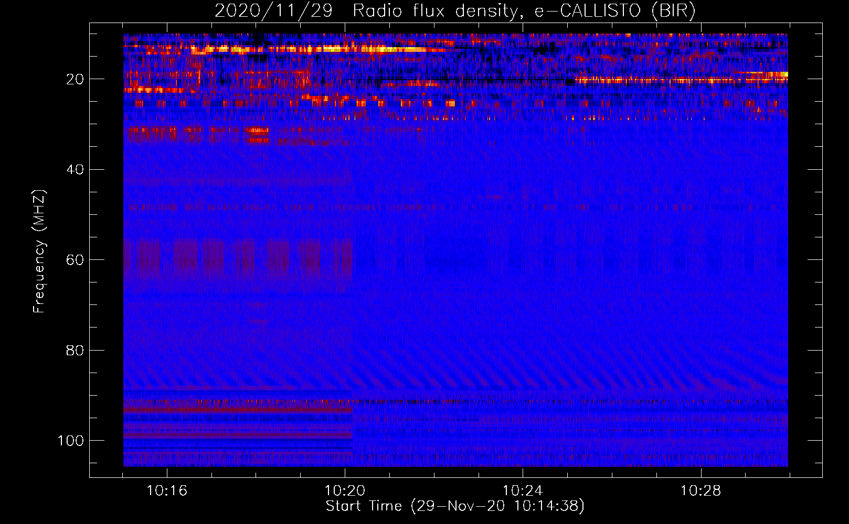Click the 100 MHz frequency tick label
The image size is (849, 524).
click(71, 441)
